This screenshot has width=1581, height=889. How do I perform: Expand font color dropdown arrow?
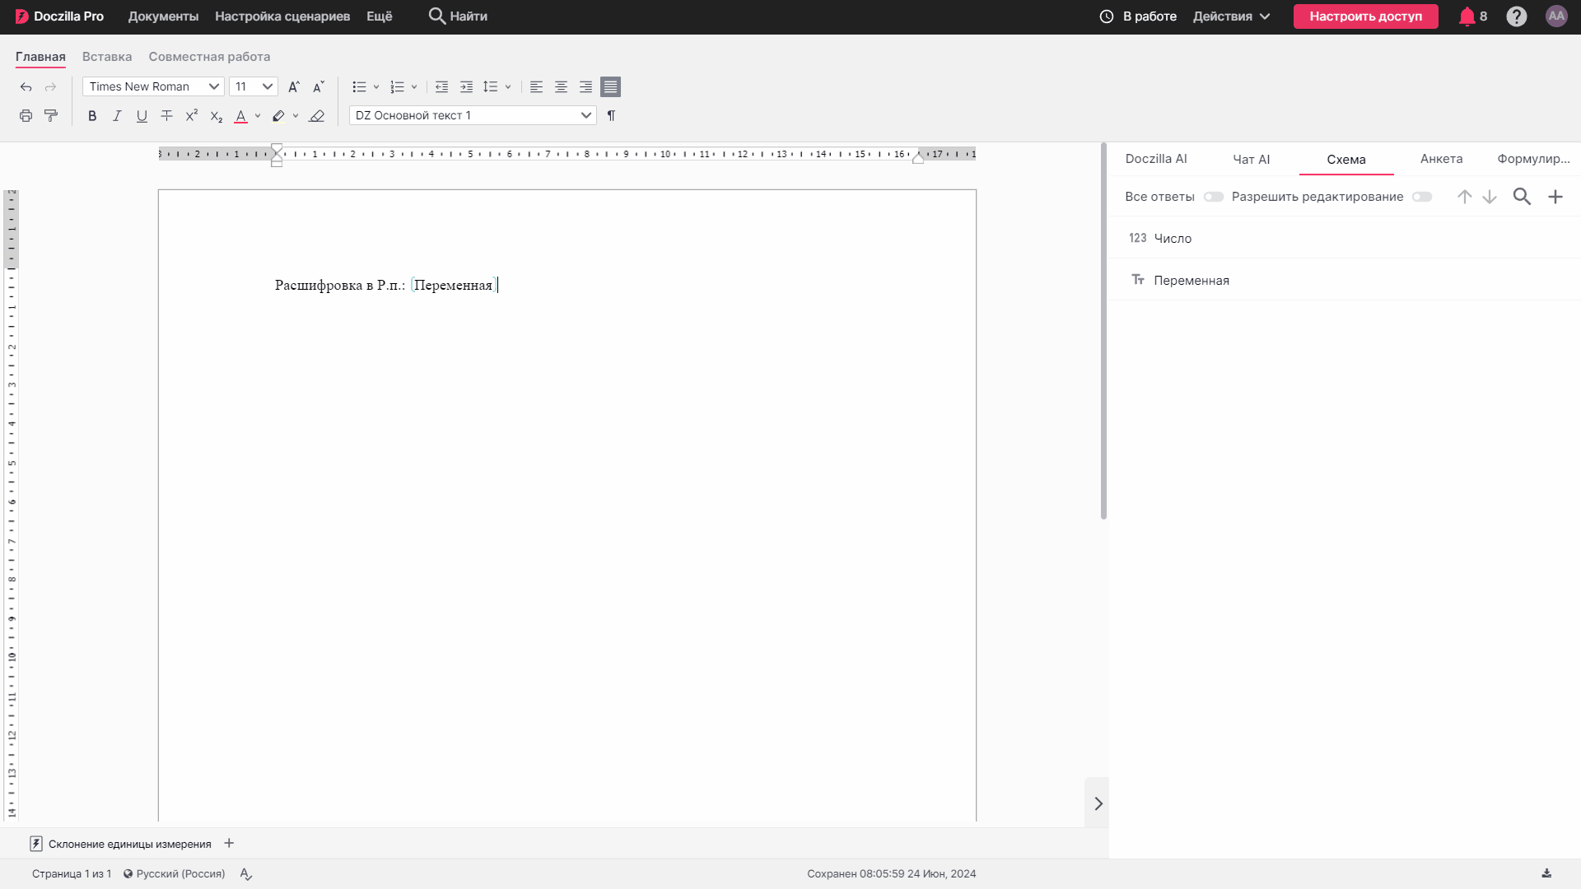(x=258, y=116)
